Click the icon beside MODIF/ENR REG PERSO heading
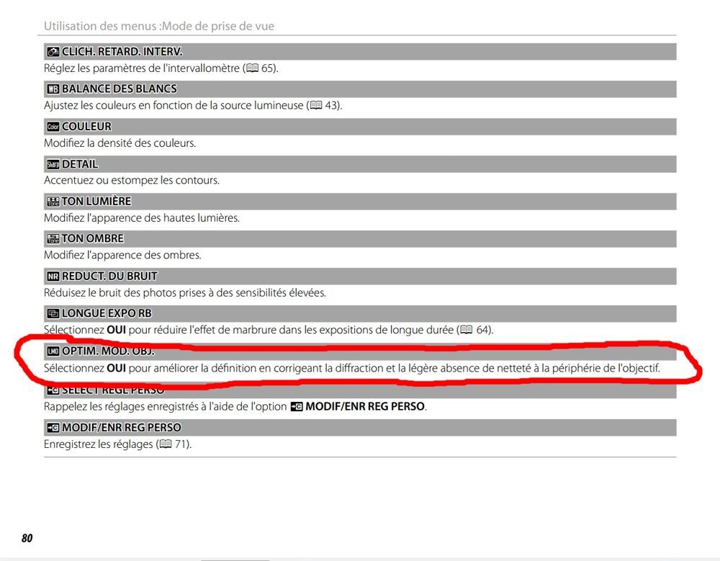 [53, 428]
